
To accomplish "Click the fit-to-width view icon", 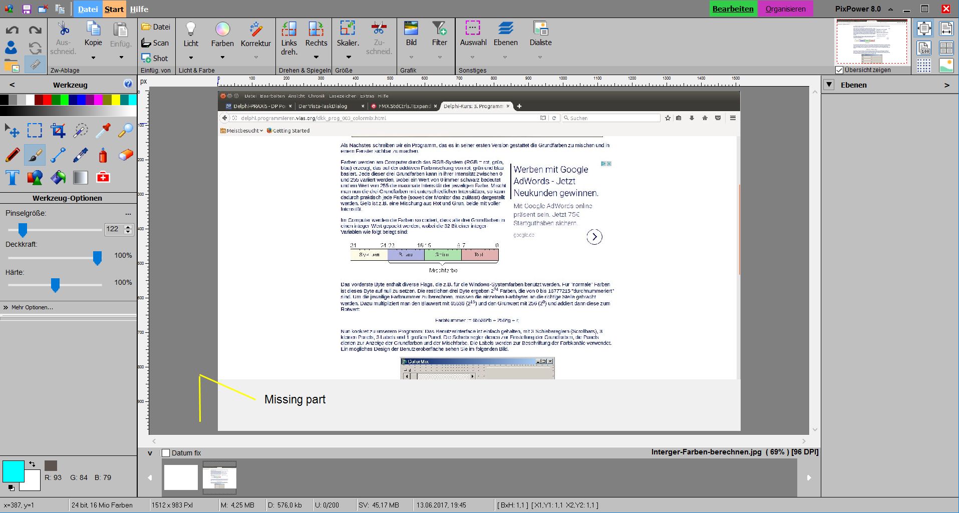I will point(946,29).
